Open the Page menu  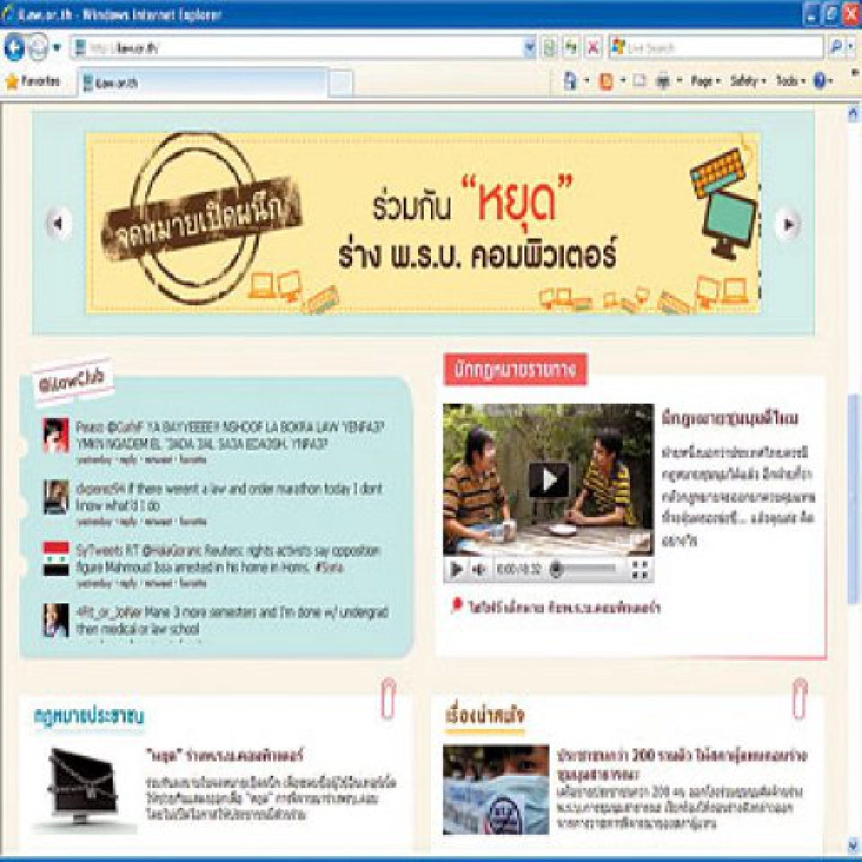point(705,81)
